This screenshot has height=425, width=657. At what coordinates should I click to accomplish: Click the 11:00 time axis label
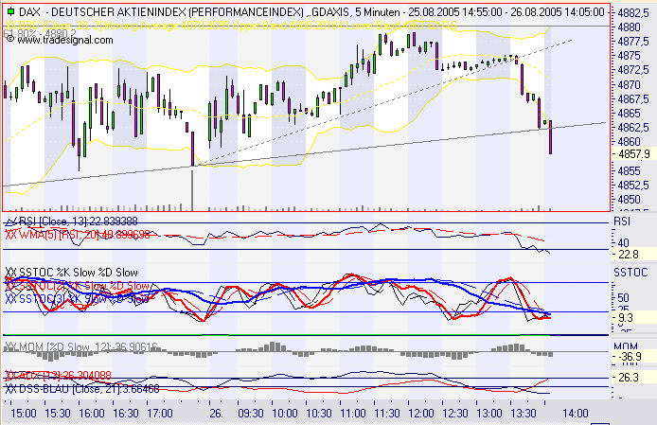[x=353, y=414]
